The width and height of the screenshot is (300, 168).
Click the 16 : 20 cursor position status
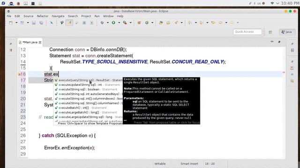click(x=210, y=164)
